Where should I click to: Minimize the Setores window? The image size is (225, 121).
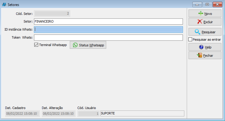[197, 5]
